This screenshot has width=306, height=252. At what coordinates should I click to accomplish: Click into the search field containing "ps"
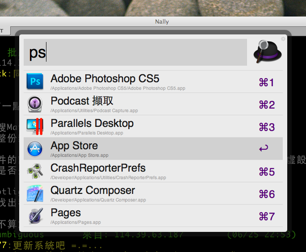pyautogui.click(x=135, y=52)
